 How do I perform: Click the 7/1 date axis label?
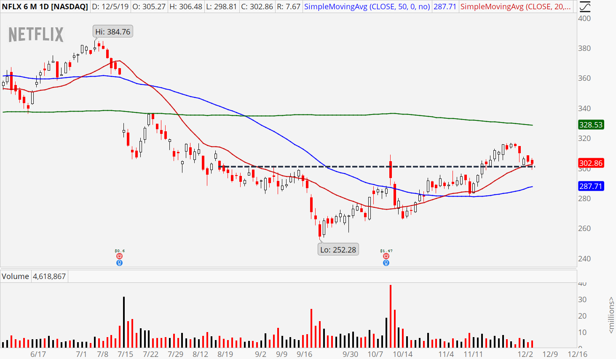coord(81,354)
